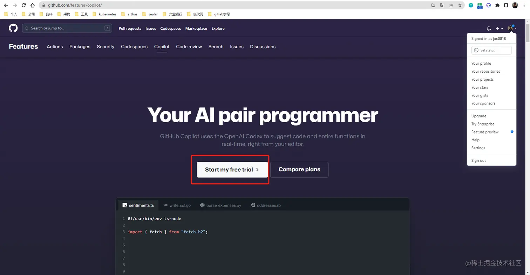Click the Features heading link

pyautogui.click(x=23, y=46)
